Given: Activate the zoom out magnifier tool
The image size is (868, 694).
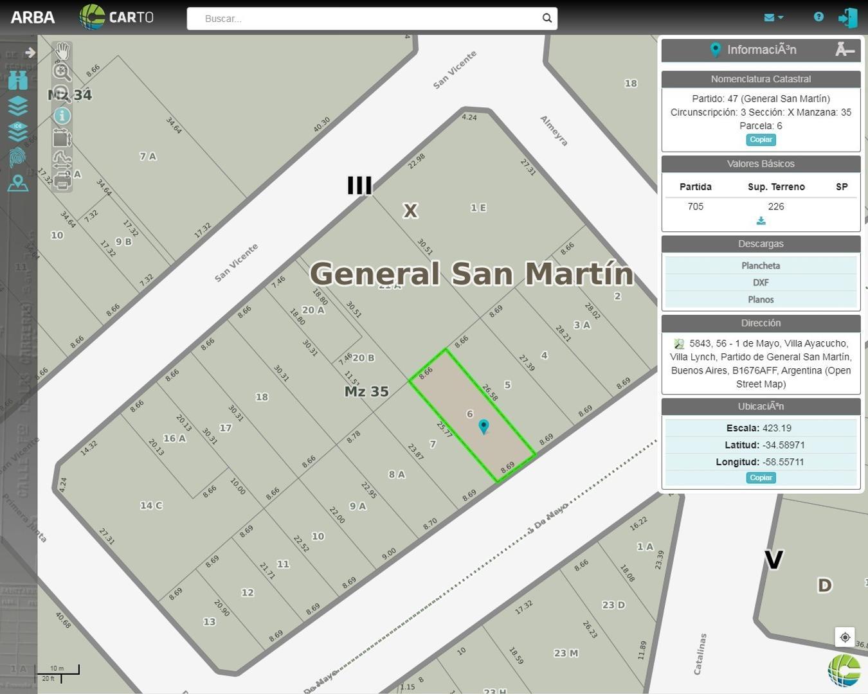Looking at the screenshot, I should click(62, 94).
